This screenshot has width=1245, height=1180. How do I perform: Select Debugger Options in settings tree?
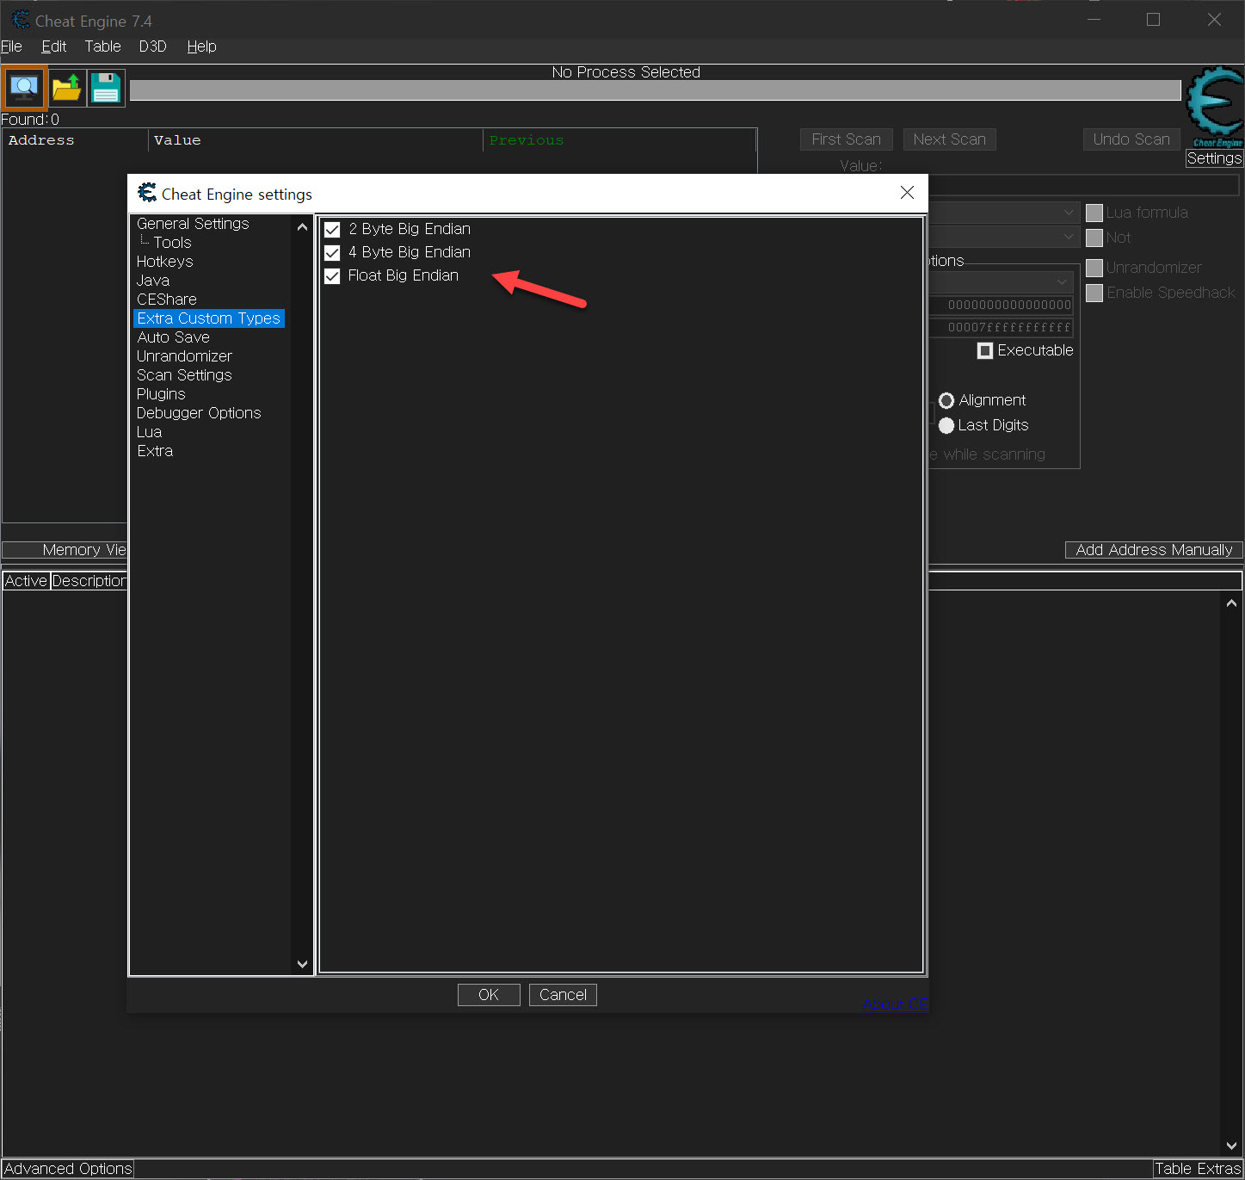click(199, 413)
